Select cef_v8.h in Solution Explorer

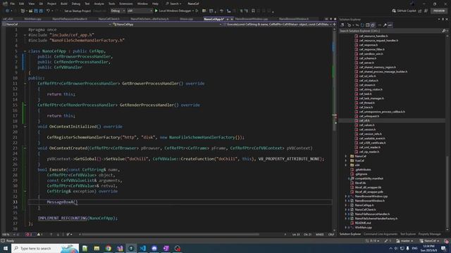[365, 120]
